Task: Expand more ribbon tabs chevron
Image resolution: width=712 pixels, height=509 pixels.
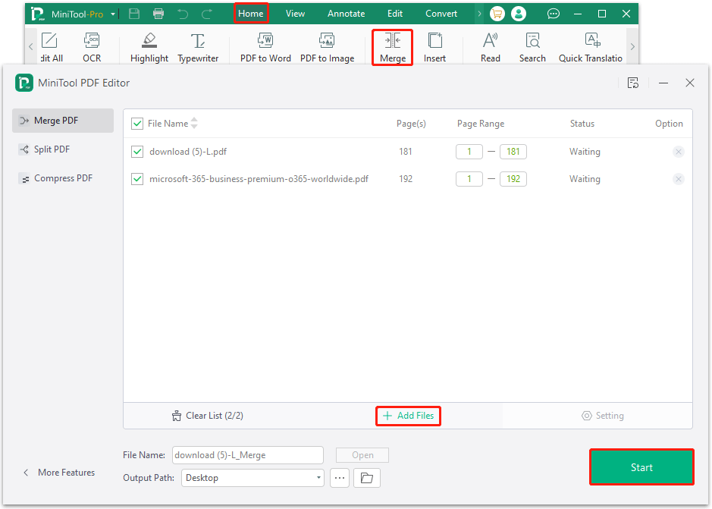Action: (x=479, y=14)
